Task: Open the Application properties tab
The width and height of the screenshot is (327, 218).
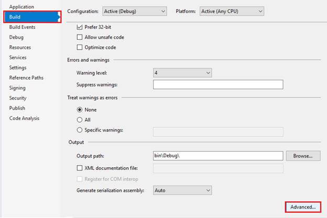Action: pyautogui.click(x=21, y=7)
